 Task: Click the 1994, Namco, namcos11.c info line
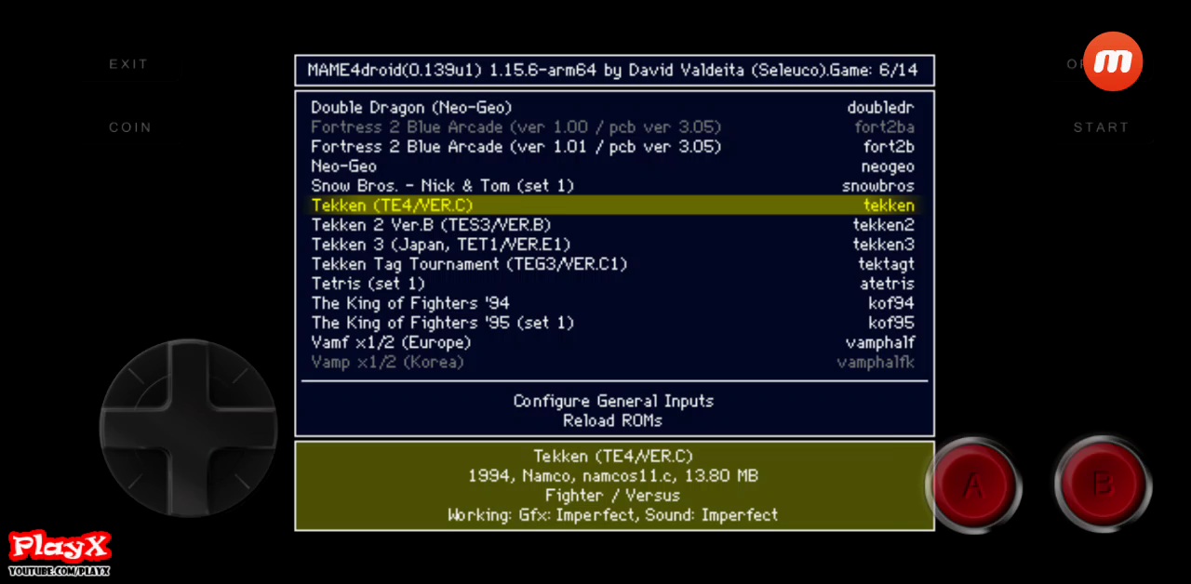[x=613, y=475]
